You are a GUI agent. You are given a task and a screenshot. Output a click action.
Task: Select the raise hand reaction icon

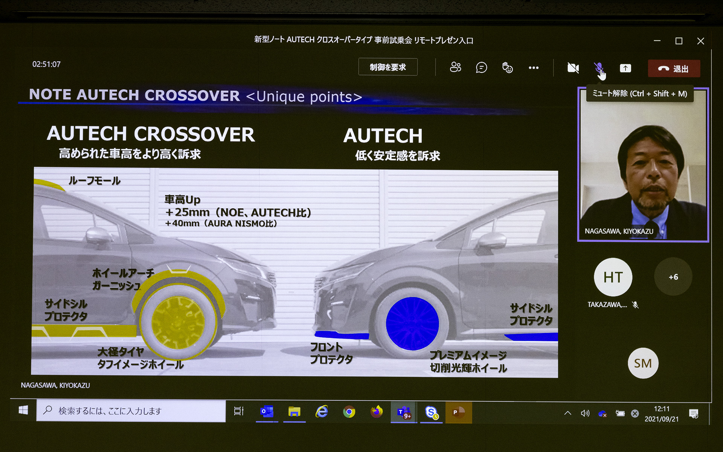coord(507,68)
